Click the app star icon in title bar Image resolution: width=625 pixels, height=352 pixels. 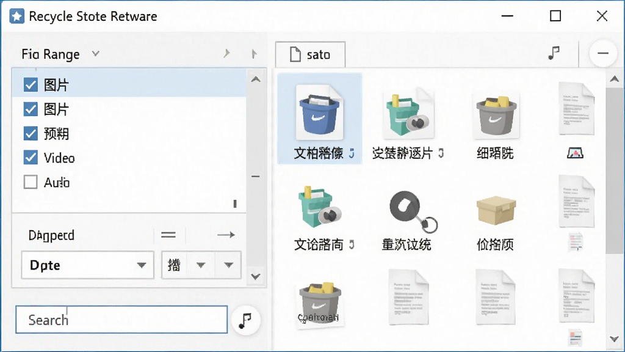(16, 16)
